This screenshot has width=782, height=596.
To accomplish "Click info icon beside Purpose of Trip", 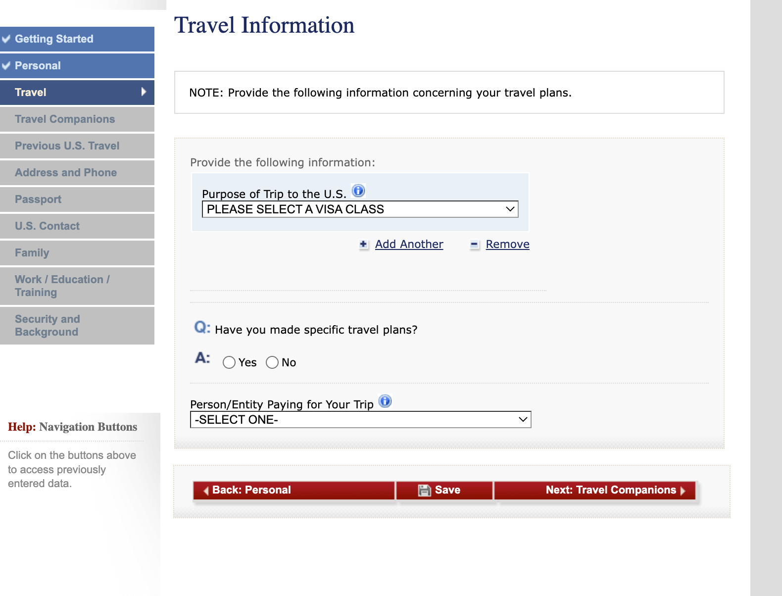I will click(x=358, y=191).
